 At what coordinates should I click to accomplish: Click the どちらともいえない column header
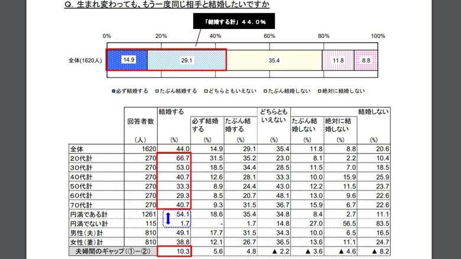click(273, 115)
